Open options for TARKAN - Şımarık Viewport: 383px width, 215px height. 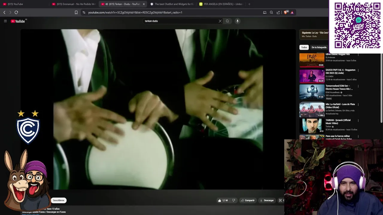(358, 120)
